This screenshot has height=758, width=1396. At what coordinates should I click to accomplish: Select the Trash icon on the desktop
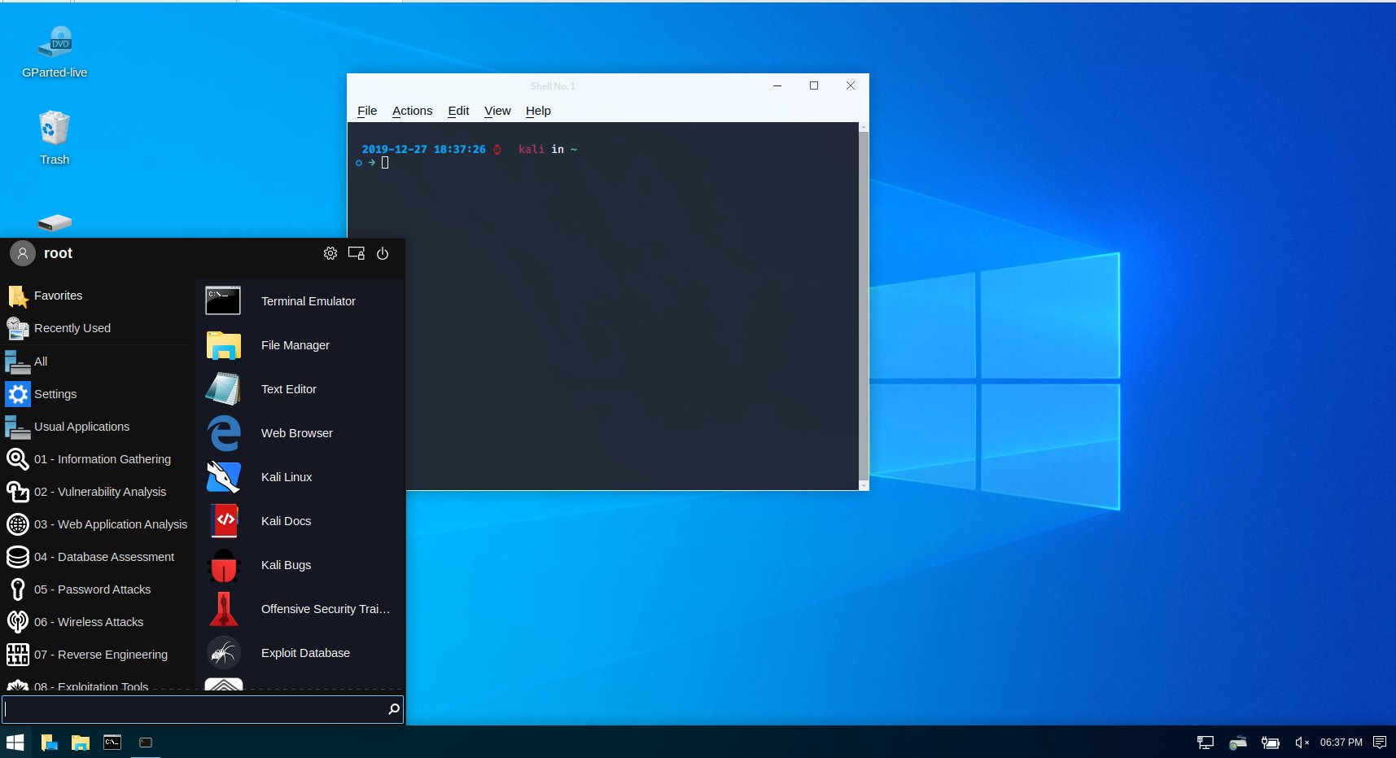pos(55,138)
